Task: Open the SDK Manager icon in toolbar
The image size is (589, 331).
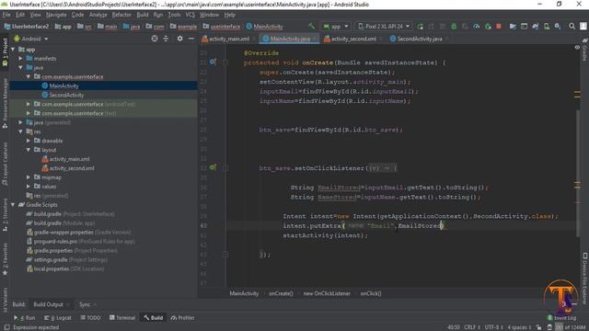Action: coord(558,27)
